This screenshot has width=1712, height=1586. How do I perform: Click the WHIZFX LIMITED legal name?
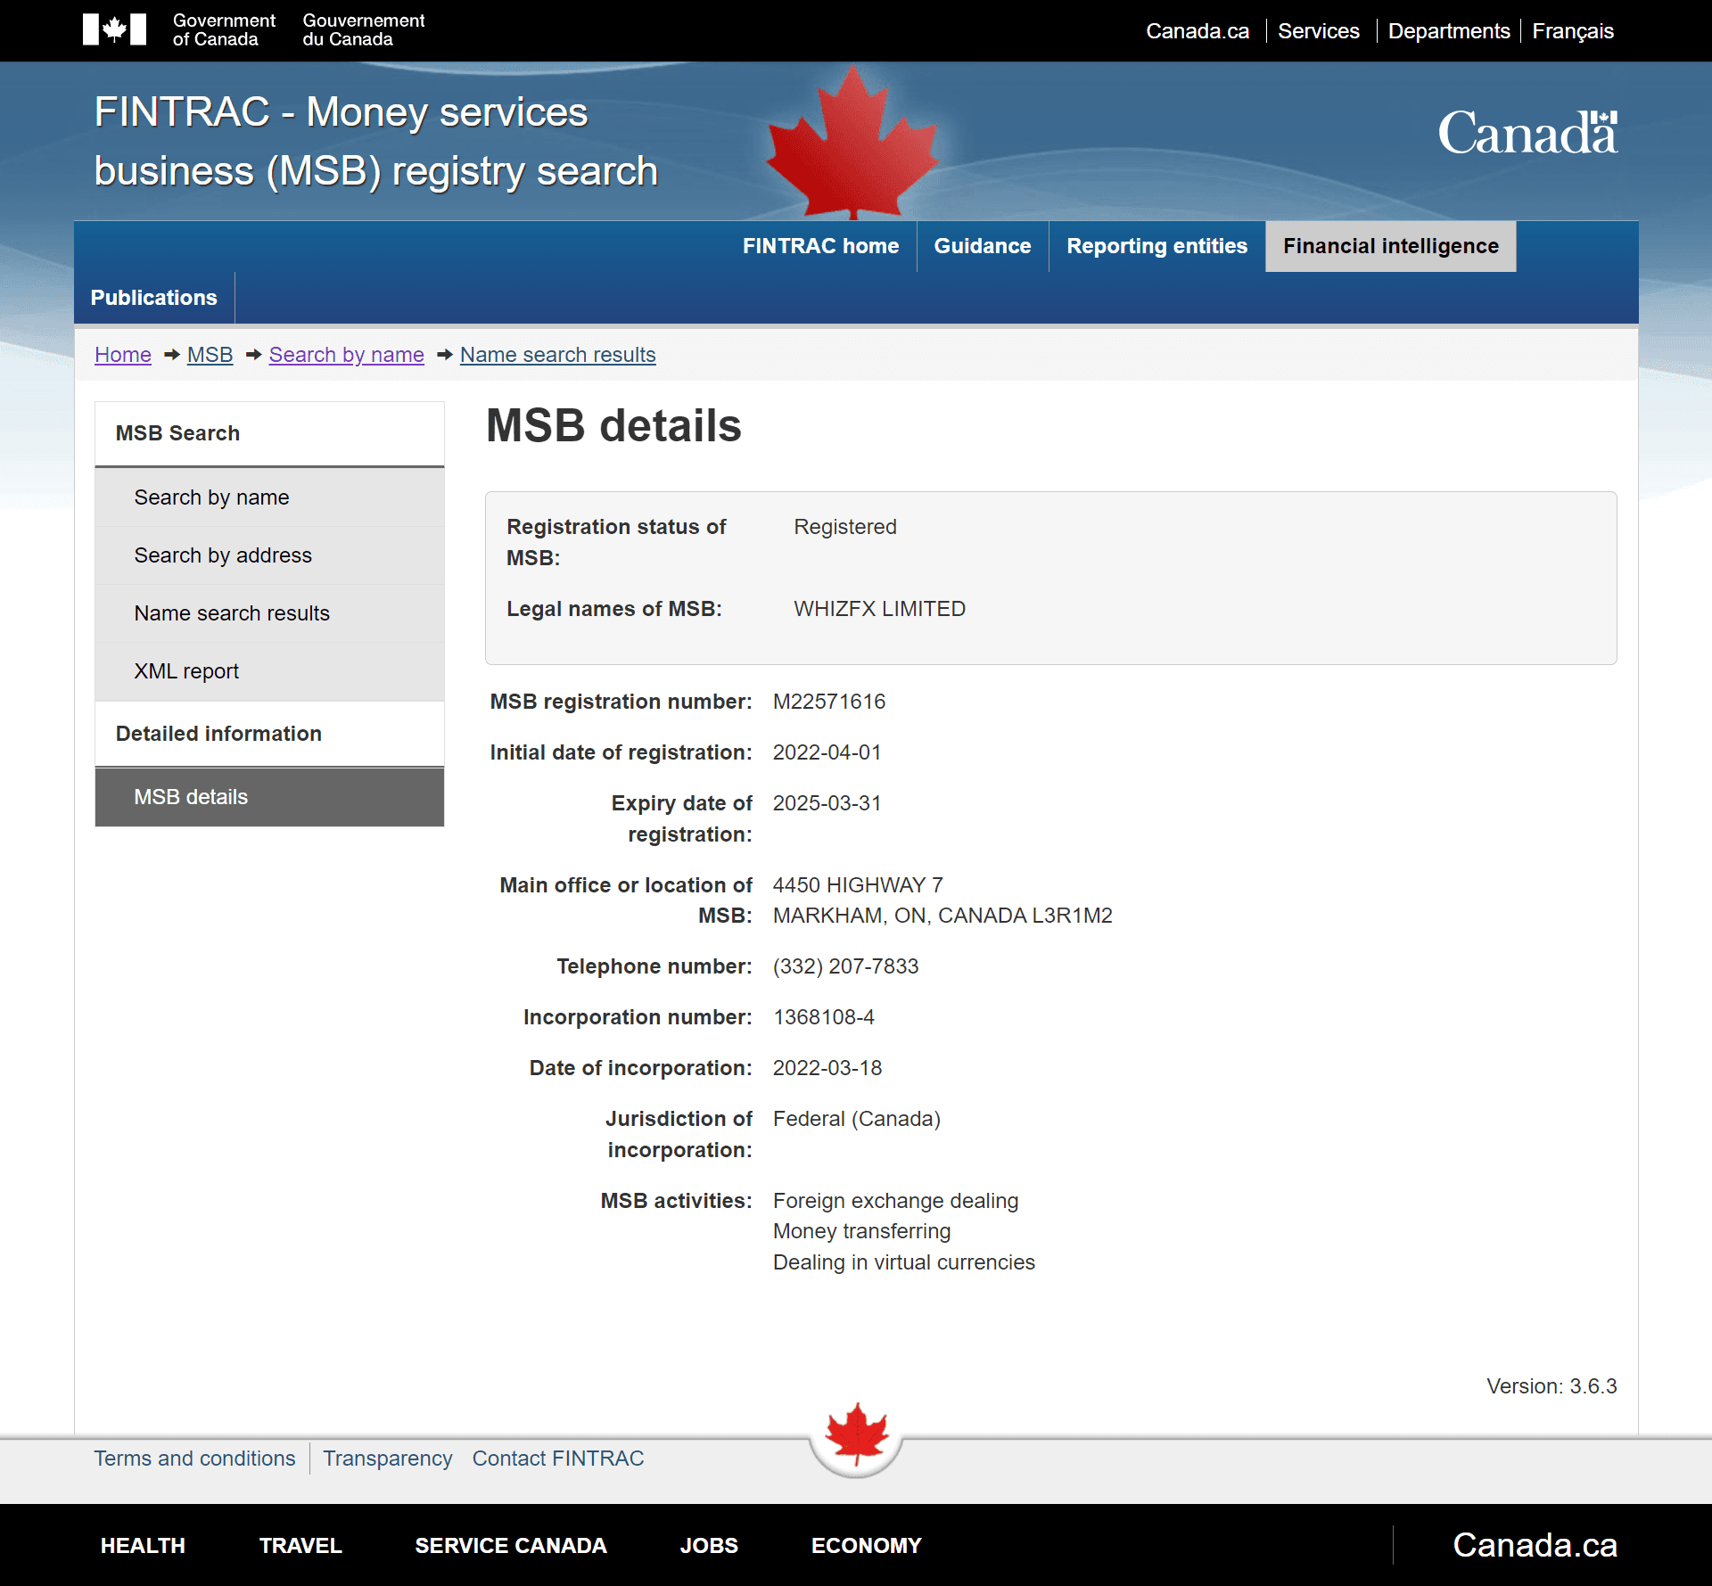pos(879,609)
